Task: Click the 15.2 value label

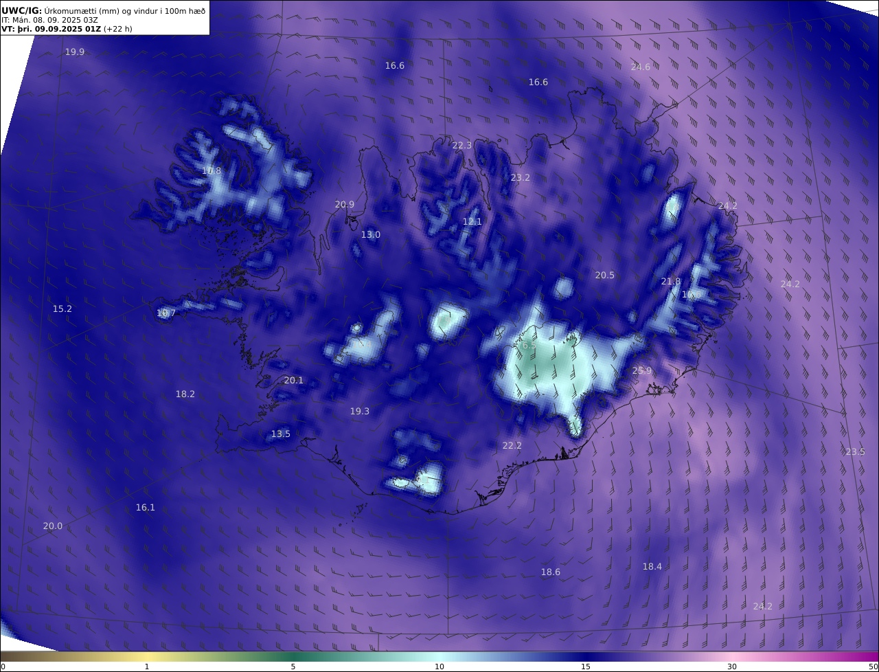Action: coord(62,309)
